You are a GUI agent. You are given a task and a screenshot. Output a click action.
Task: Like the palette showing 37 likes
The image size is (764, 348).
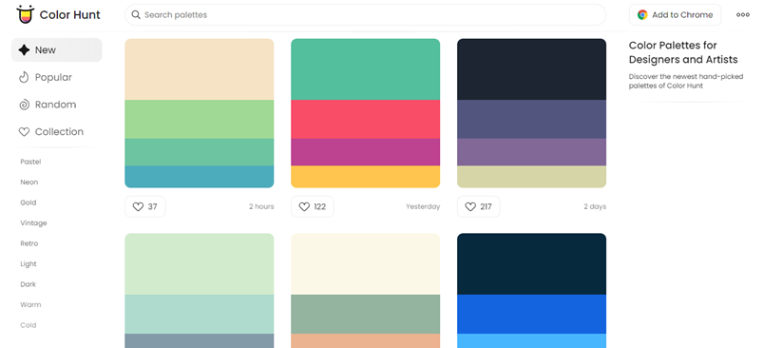tap(145, 206)
